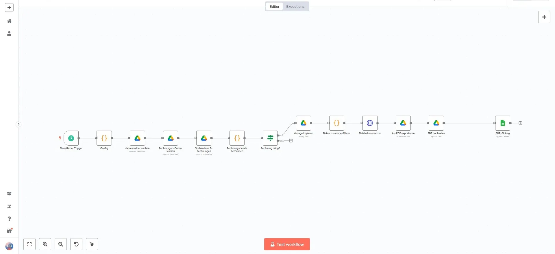Go to the home overview

coord(9,21)
